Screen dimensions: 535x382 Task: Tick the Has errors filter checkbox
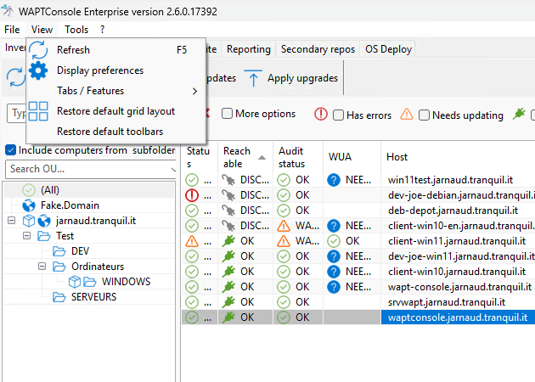click(338, 115)
